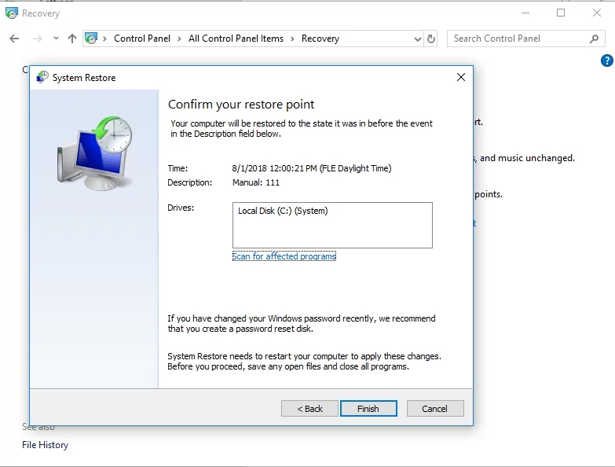Click the System Restore title bar icon

(42, 78)
